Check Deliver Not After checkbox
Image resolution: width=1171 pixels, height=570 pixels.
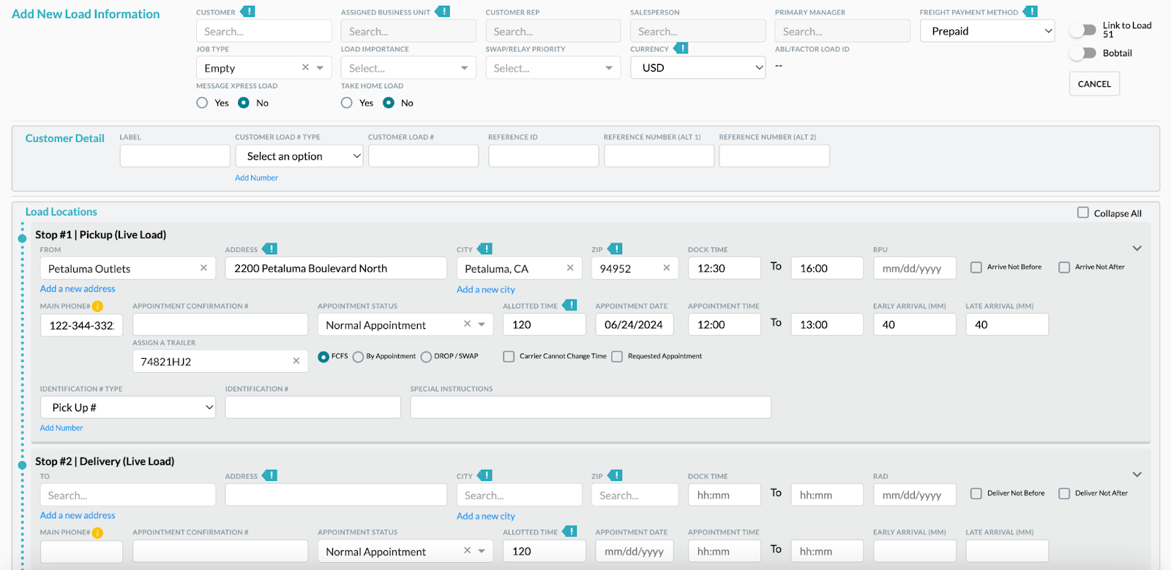[x=1064, y=494]
